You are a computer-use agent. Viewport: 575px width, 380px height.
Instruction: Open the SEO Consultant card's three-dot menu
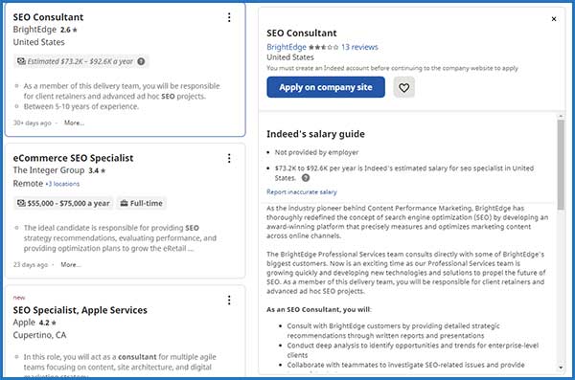(x=229, y=17)
